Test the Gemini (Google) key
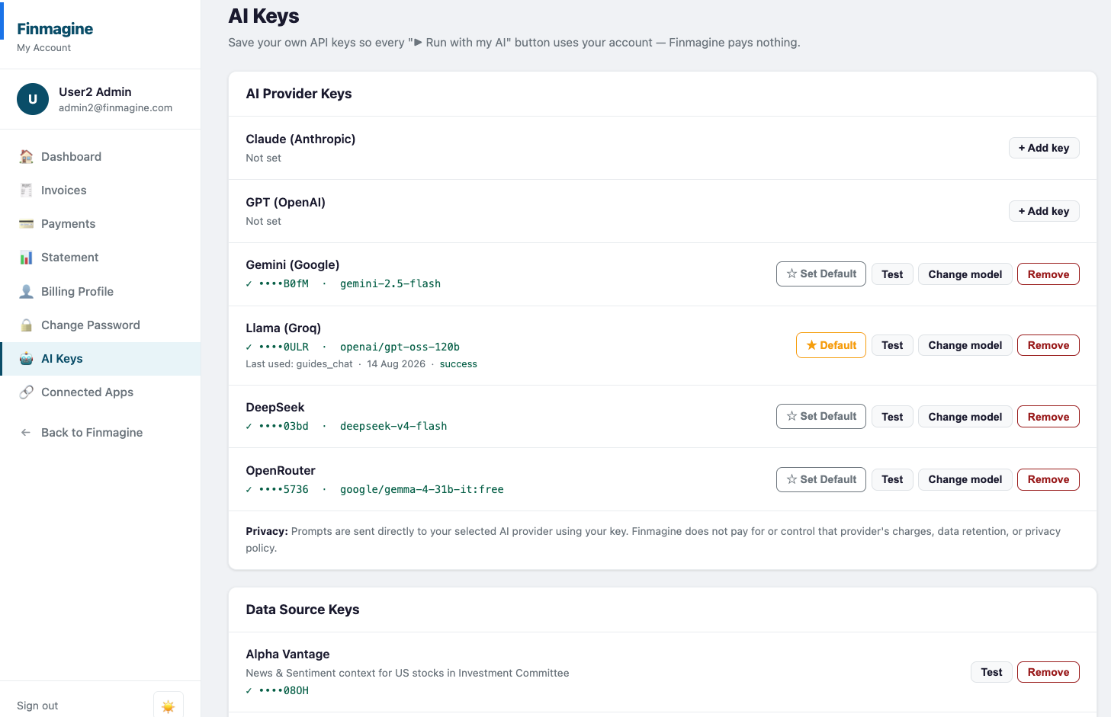 point(892,274)
